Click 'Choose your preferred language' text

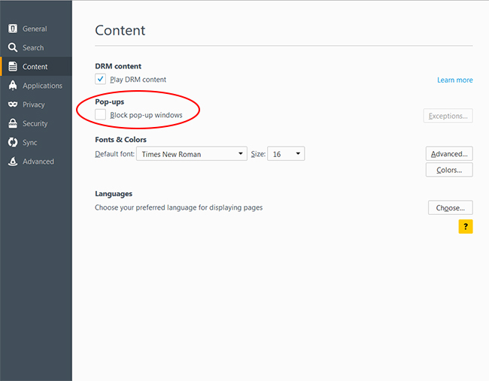(x=179, y=207)
